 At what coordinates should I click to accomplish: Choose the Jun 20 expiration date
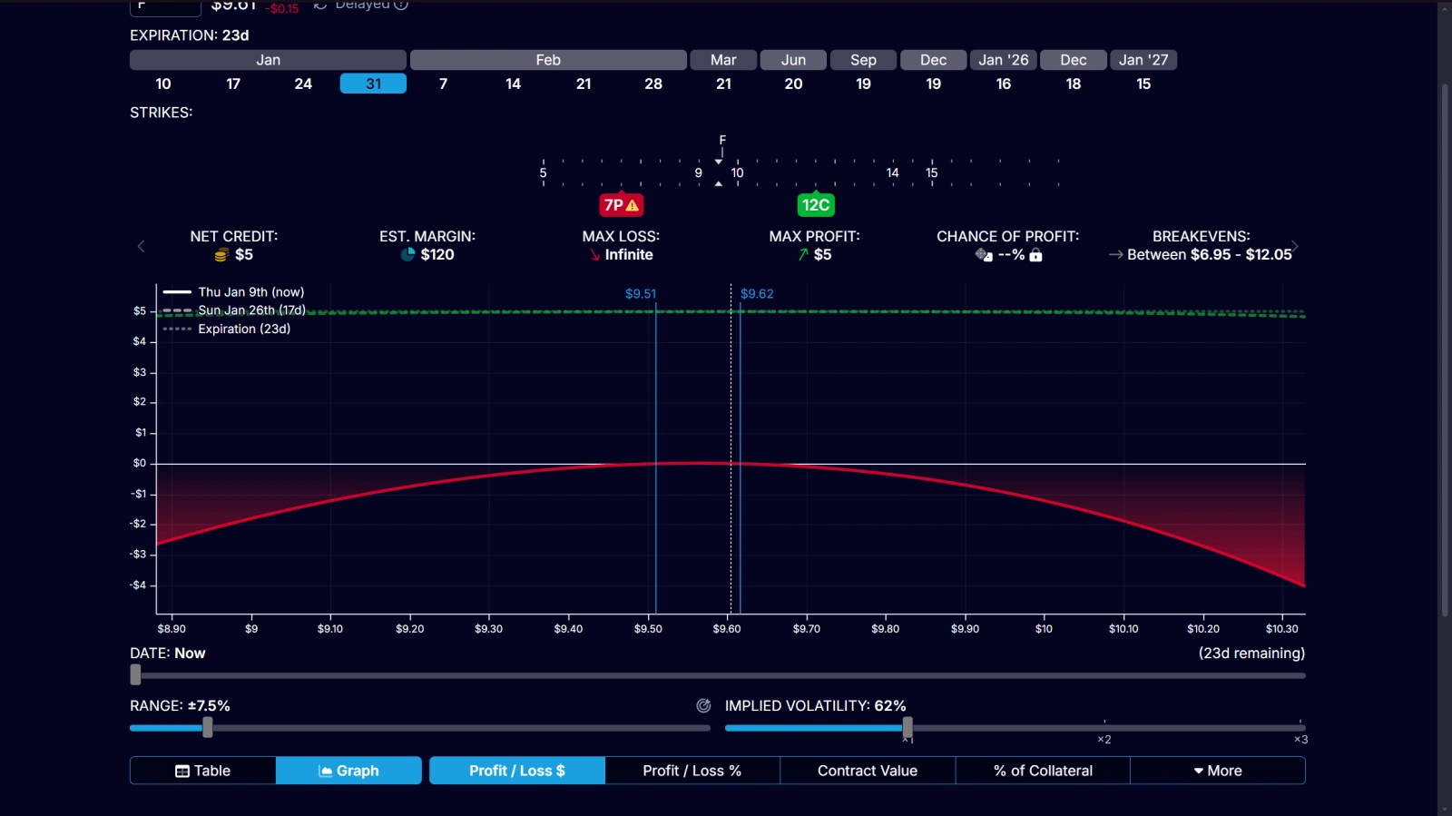794,84
